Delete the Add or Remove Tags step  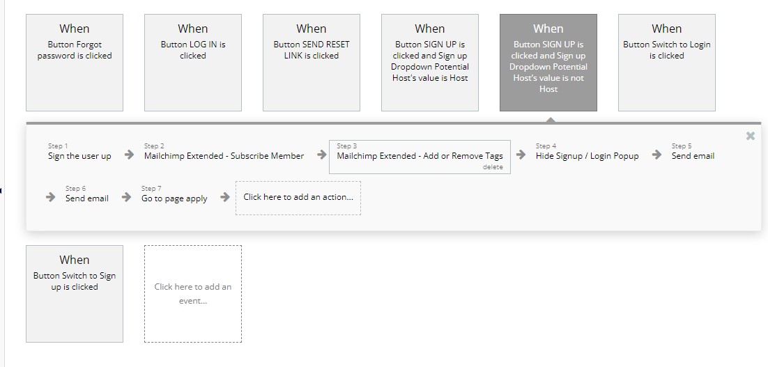tap(493, 167)
